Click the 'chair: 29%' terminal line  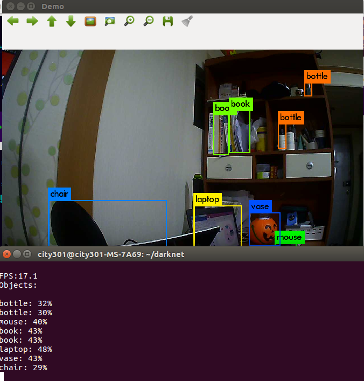24,368
